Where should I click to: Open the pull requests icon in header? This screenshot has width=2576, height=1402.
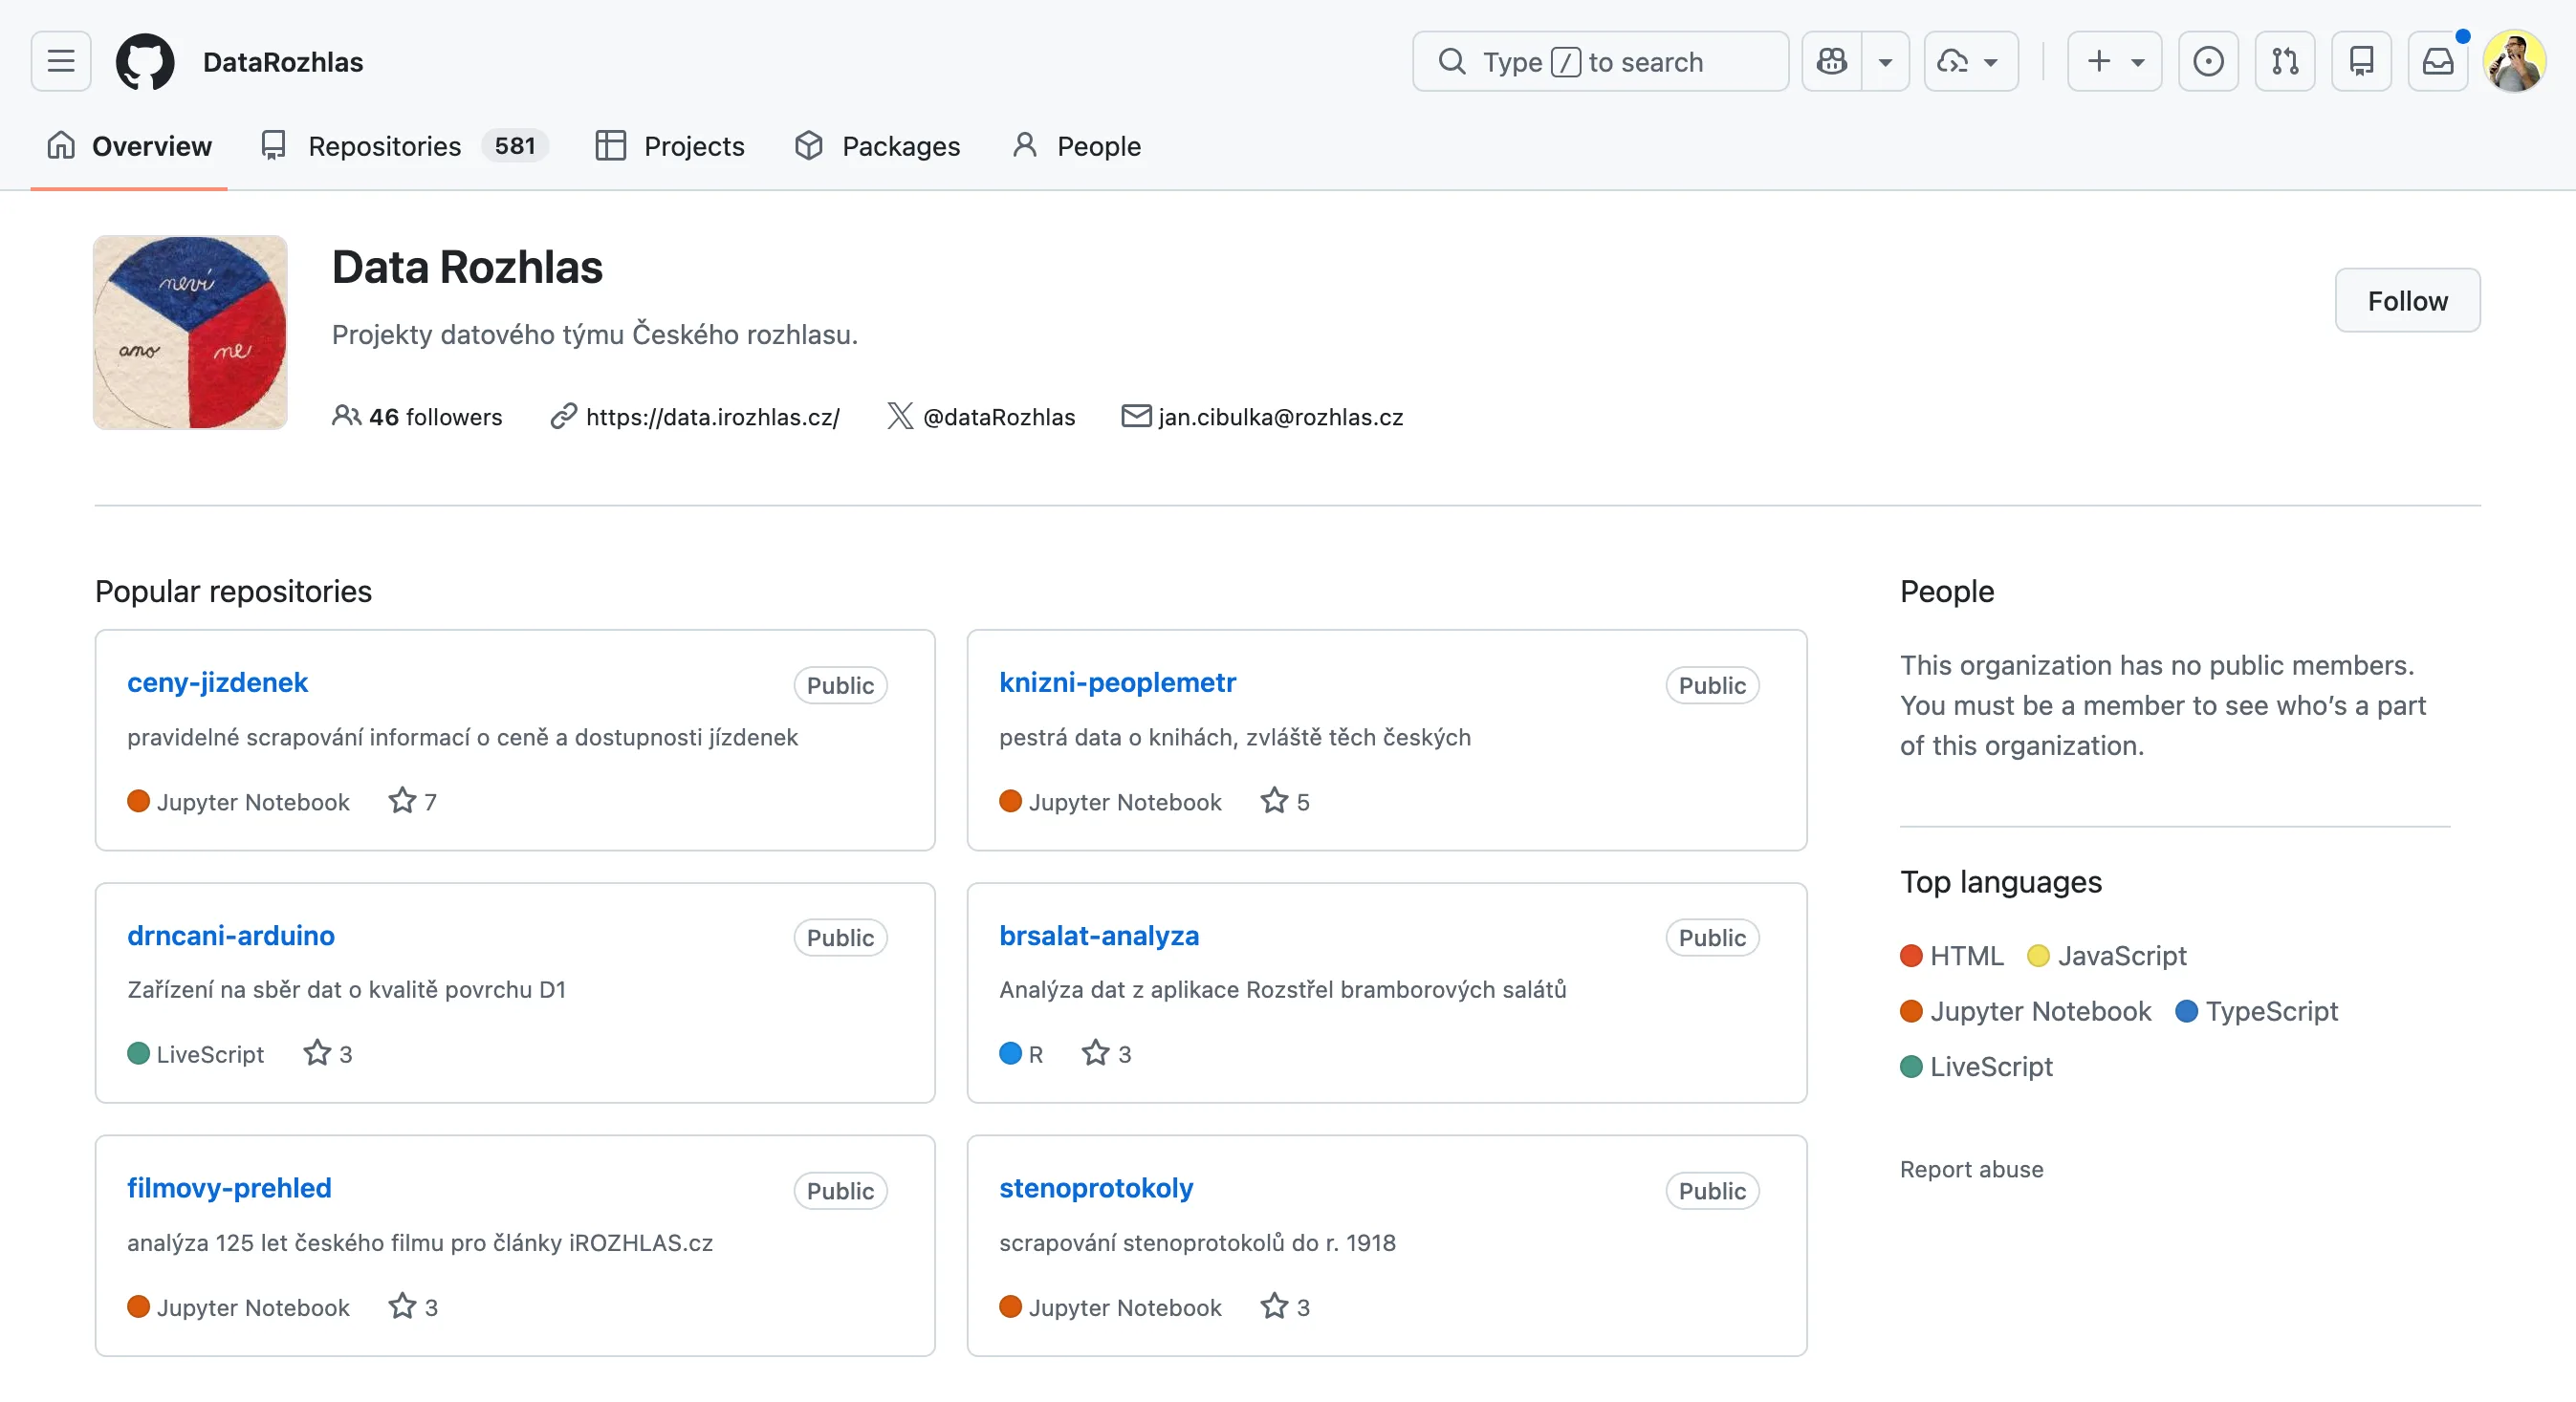tap(2284, 61)
